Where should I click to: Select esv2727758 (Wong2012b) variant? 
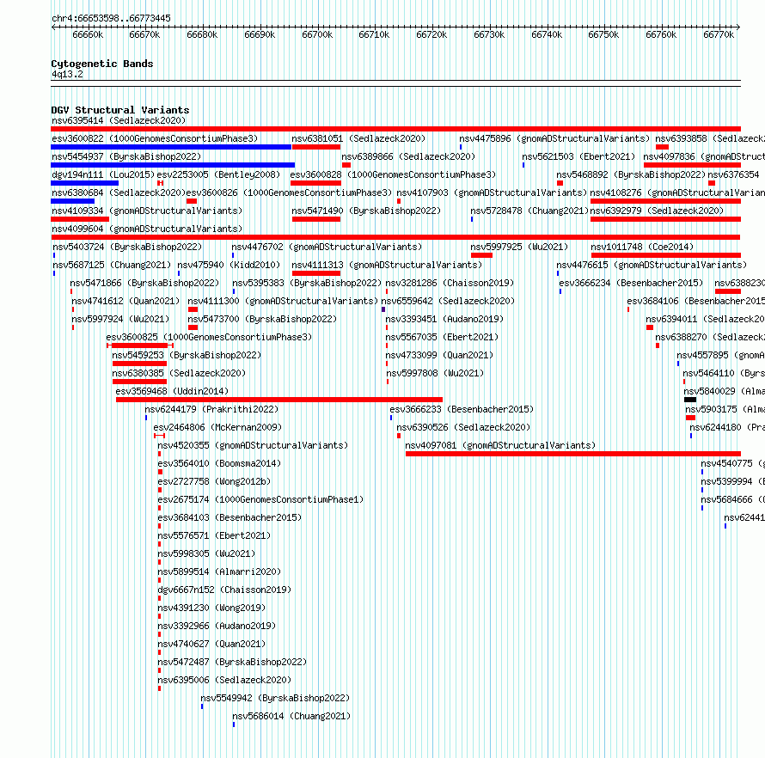[214, 481]
